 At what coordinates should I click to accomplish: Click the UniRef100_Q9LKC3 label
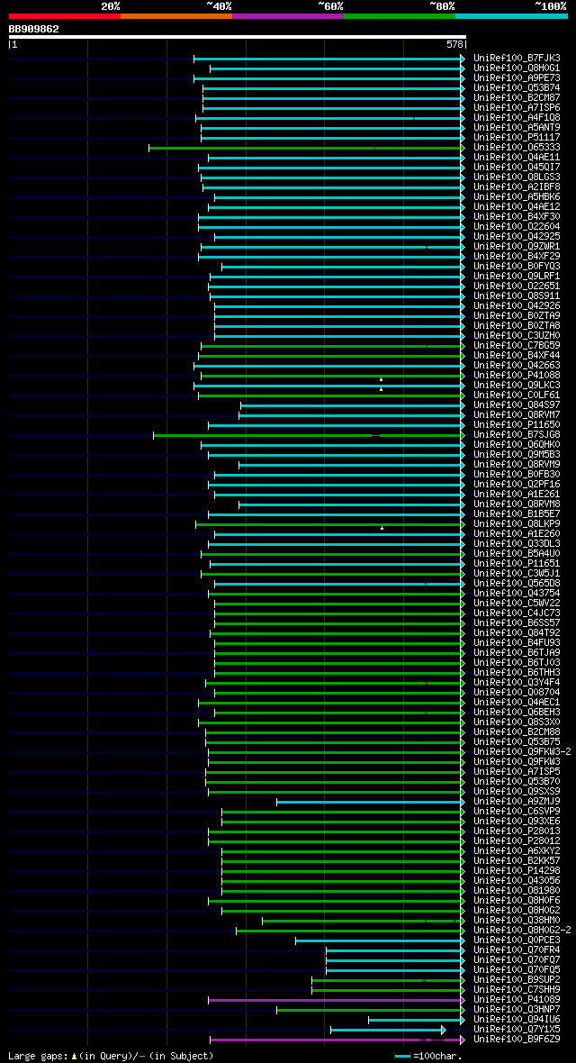point(517,385)
